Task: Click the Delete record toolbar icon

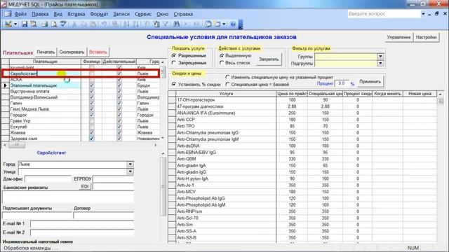Action: pos(196,24)
